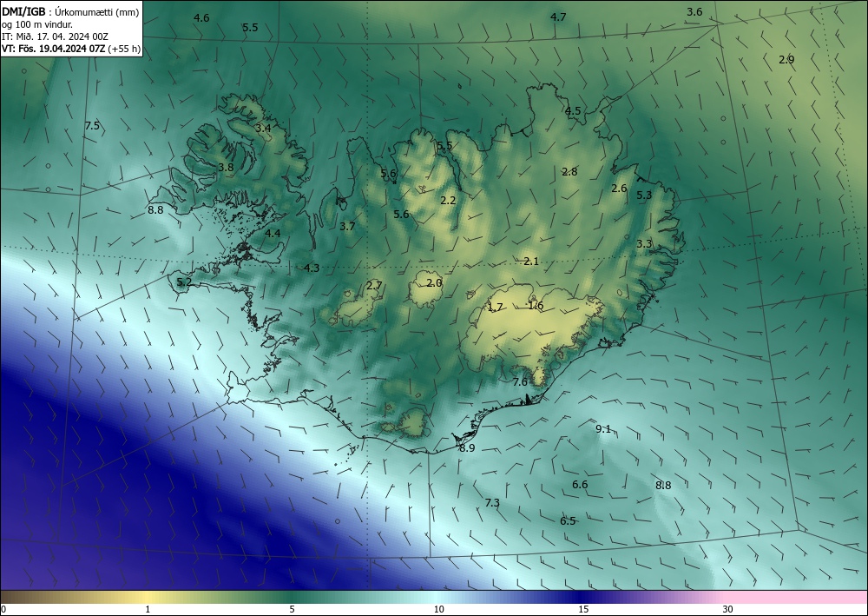Select the 8.9 value on the south coast

click(x=467, y=448)
